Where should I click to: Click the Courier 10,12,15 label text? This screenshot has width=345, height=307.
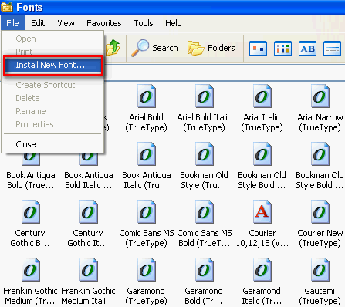tap(262, 238)
